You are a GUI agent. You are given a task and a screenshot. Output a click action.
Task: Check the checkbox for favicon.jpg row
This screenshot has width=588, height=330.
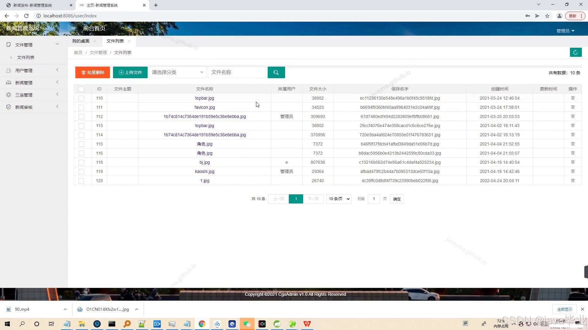coord(81,107)
